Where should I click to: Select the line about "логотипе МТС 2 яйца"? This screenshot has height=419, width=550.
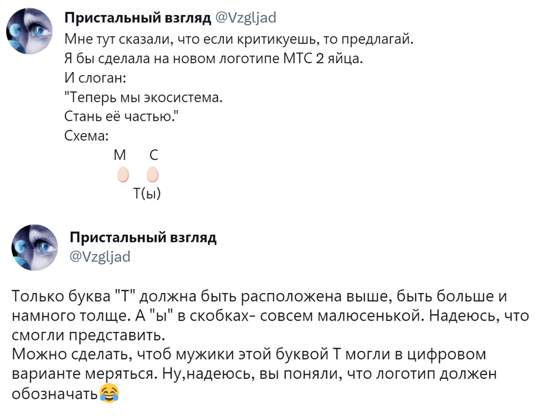(x=214, y=59)
